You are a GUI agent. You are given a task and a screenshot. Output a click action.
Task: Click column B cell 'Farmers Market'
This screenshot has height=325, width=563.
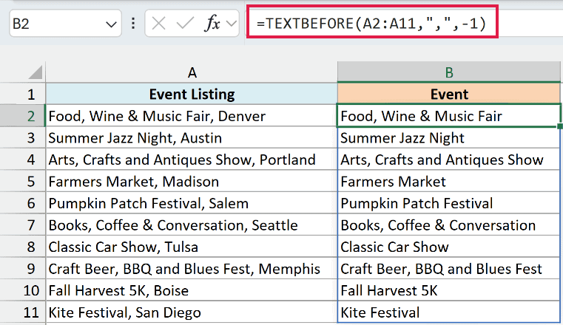click(449, 182)
